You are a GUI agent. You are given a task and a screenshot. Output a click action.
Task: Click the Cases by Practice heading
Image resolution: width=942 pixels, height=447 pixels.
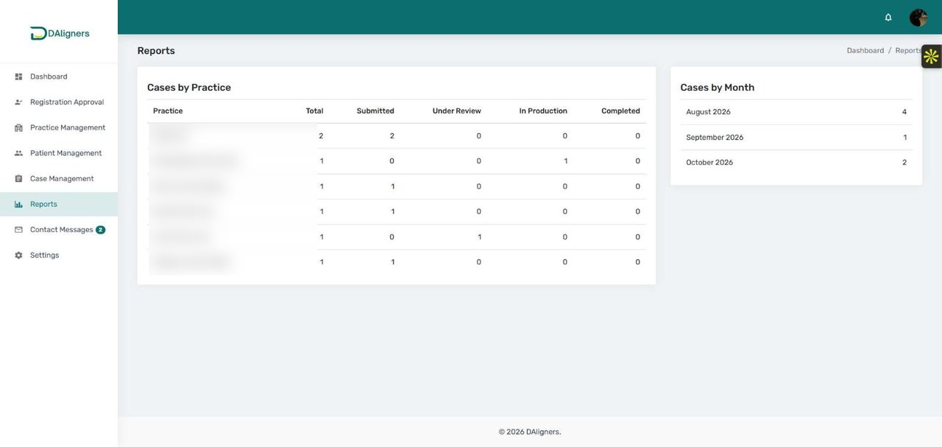tap(189, 88)
